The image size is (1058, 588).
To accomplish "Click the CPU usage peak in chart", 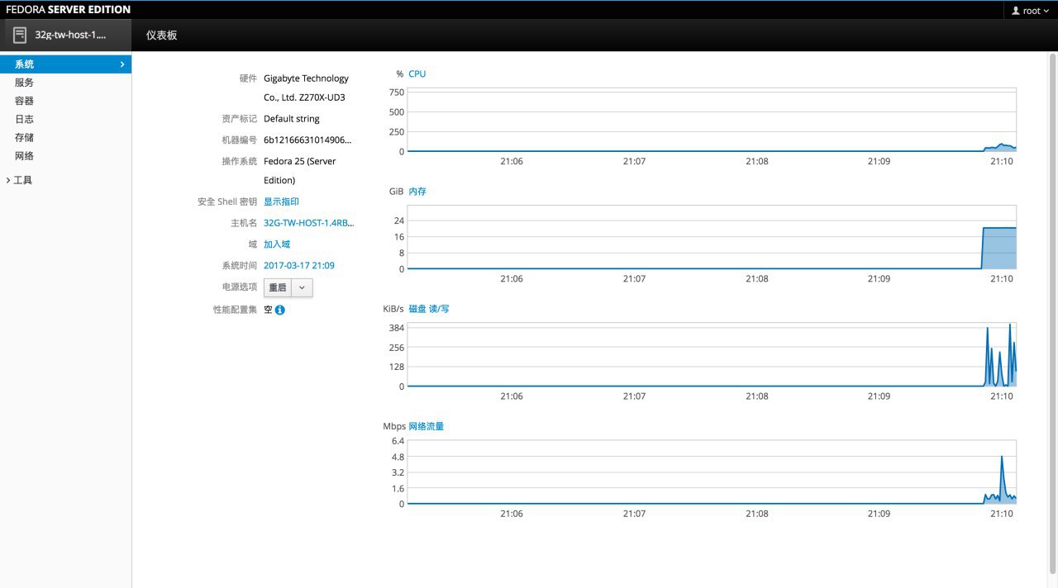I will (1001, 145).
